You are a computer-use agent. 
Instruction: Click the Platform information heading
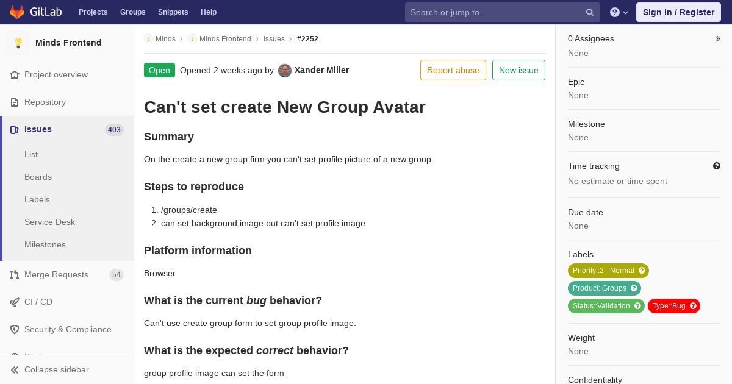[198, 251]
